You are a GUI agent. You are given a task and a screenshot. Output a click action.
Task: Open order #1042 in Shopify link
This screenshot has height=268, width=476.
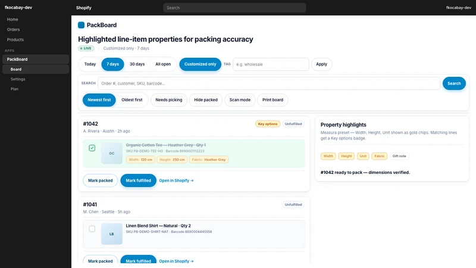tap(176, 180)
